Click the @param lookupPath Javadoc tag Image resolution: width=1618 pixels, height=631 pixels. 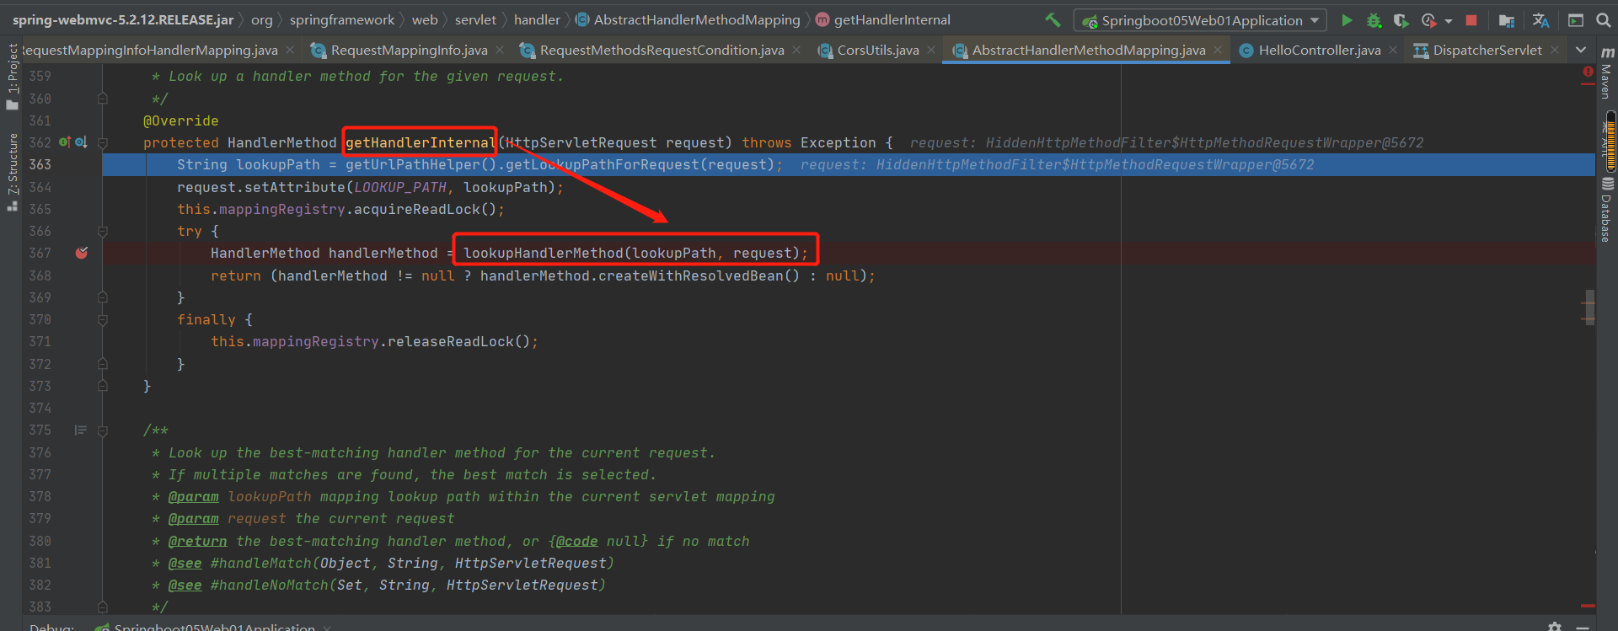[x=193, y=497]
